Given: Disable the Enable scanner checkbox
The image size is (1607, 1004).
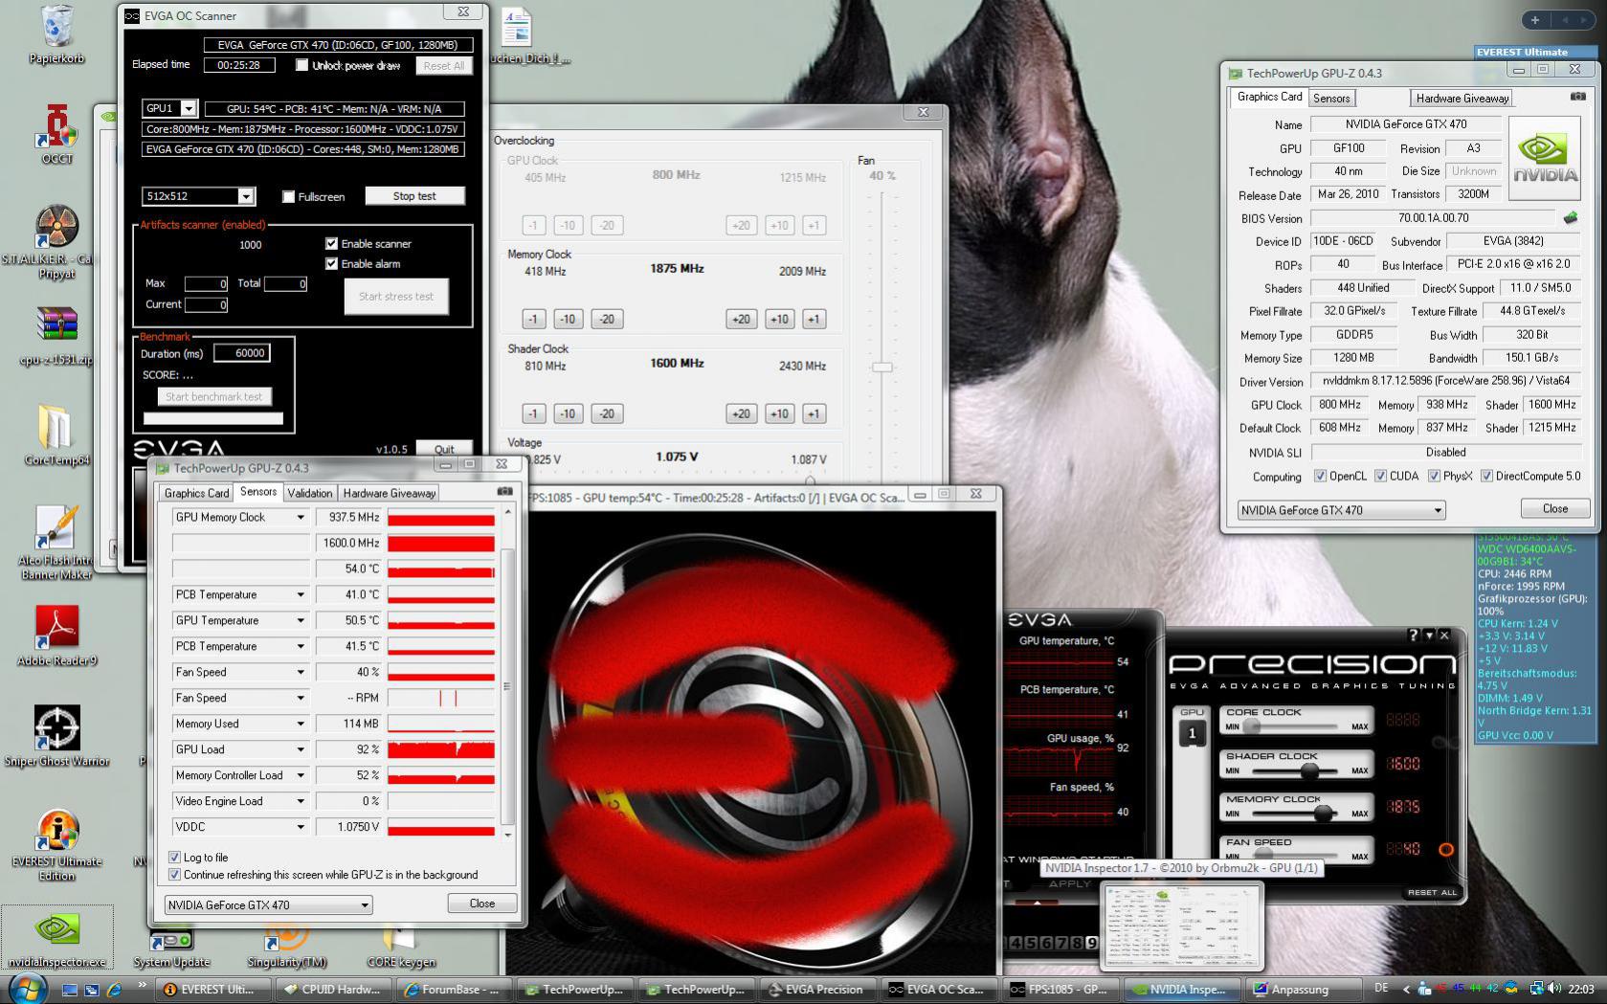Looking at the screenshot, I should pyautogui.click(x=331, y=243).
